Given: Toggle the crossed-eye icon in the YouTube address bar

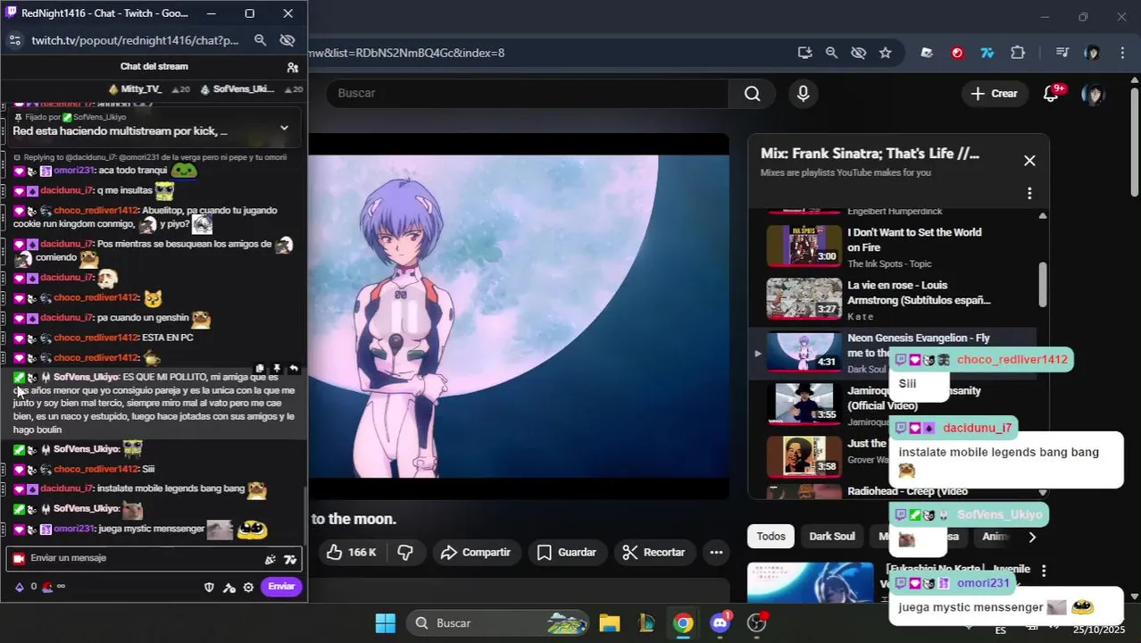Looking at the screenshot, I should pyautogui.click(x=858, y=53).
